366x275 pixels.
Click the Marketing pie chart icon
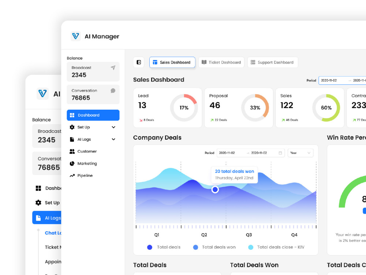pyautogui.click(x=72, y=164)
